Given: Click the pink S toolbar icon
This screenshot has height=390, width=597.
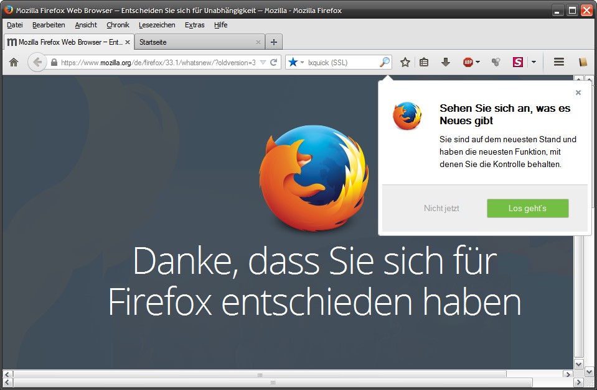Looking at the screenshot, I should [x=518, y=62].
